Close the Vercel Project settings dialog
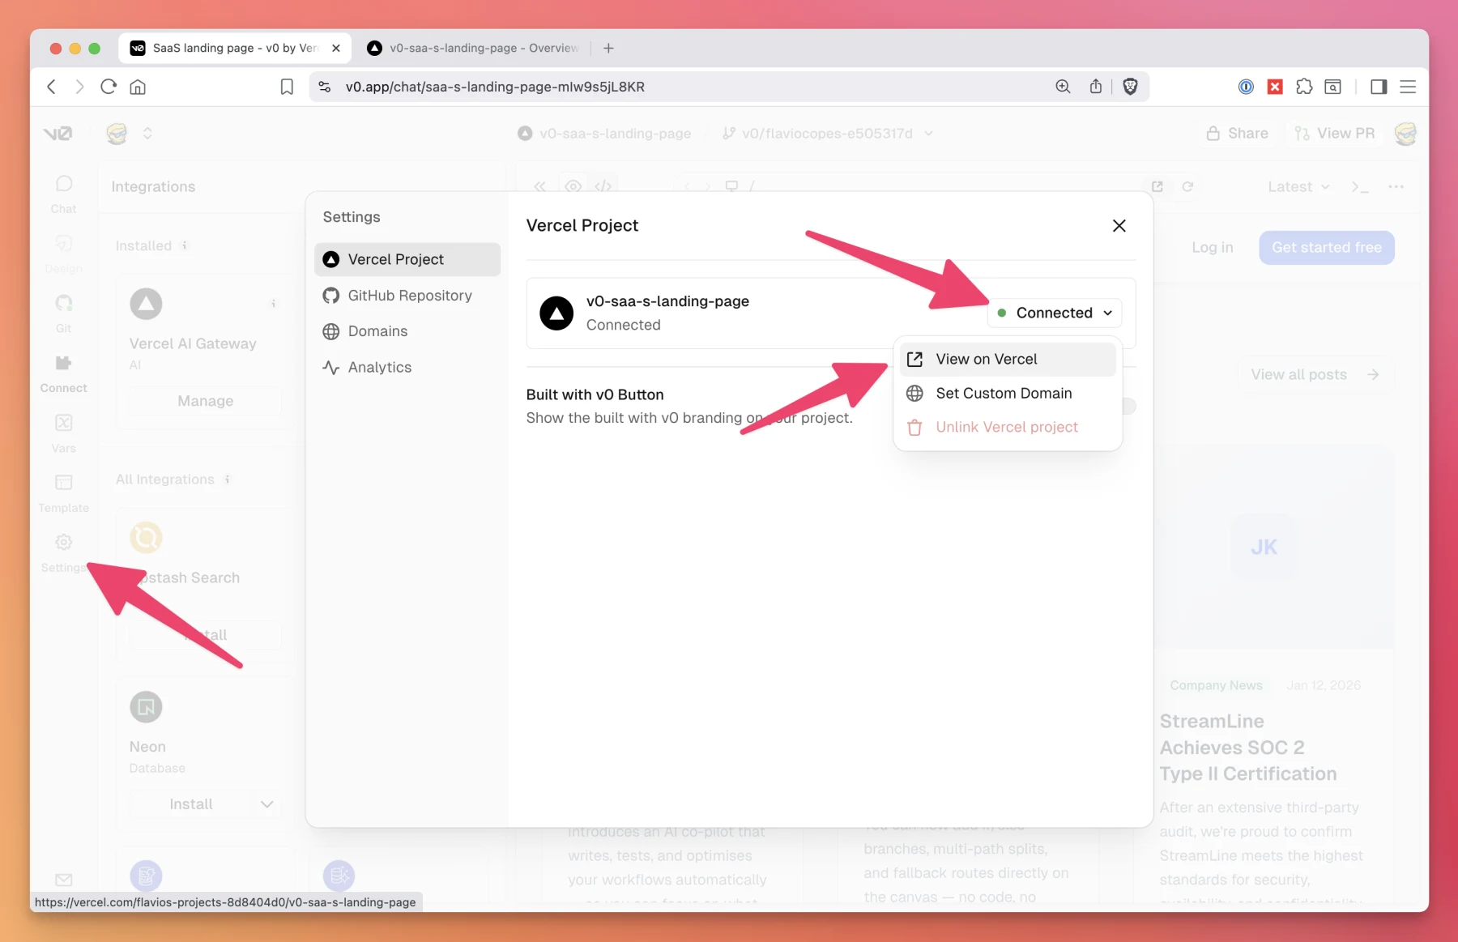The image size is (1458, 942). [x=1119, y=226]
